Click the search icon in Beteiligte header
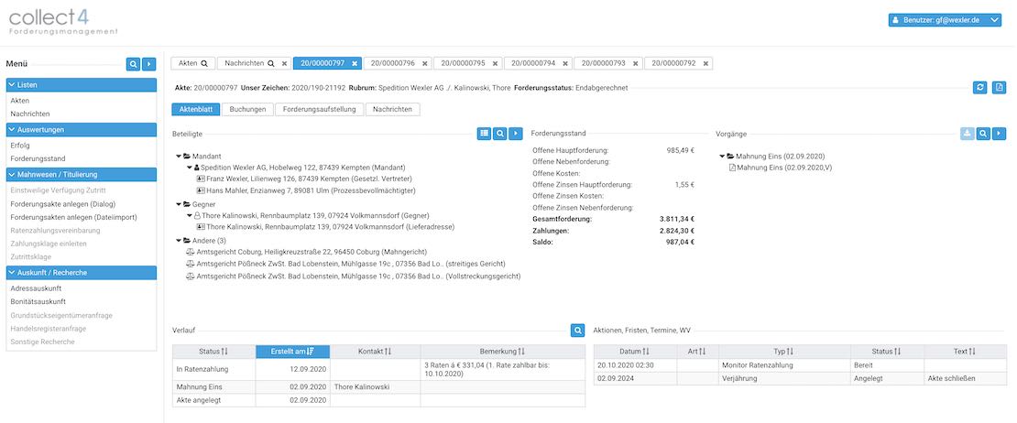Viewport: 1017px width, 423px height. click(500, 134)
